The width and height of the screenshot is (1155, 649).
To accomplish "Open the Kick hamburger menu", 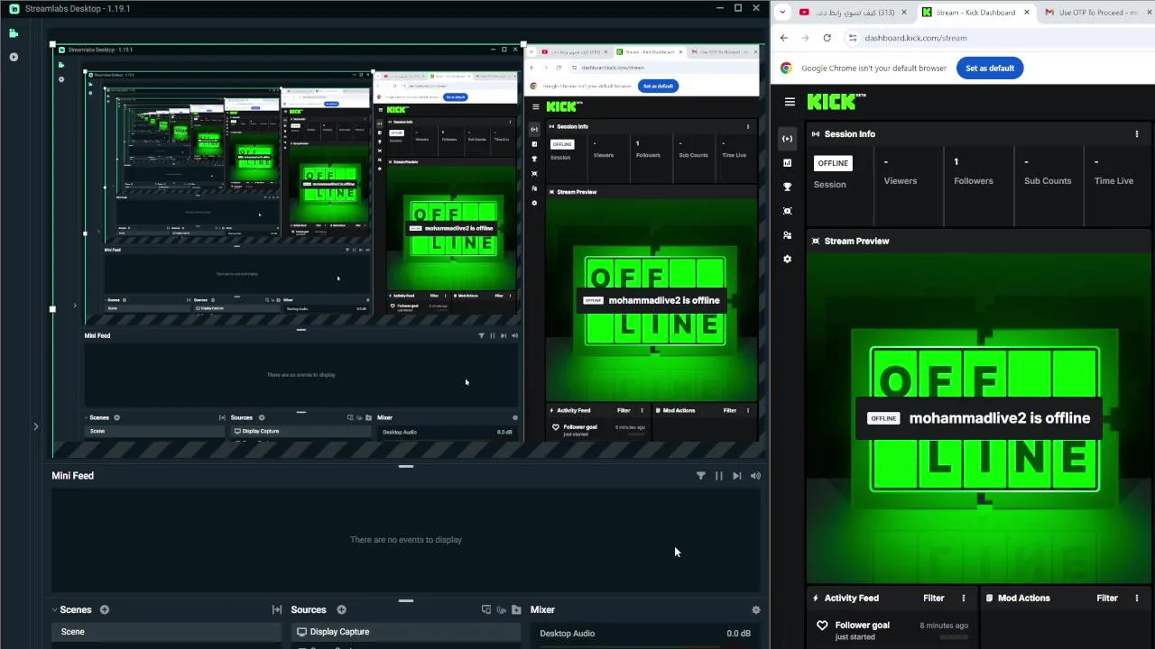I will (790, 102).
